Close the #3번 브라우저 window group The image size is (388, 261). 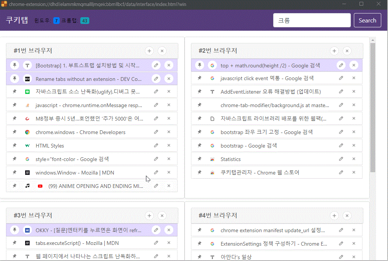(162, 216)
